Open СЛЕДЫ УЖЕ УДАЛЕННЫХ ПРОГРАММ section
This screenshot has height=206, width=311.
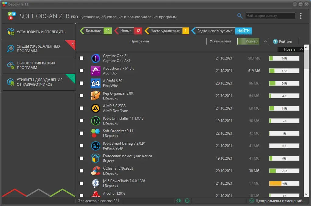tap(39, 49)
